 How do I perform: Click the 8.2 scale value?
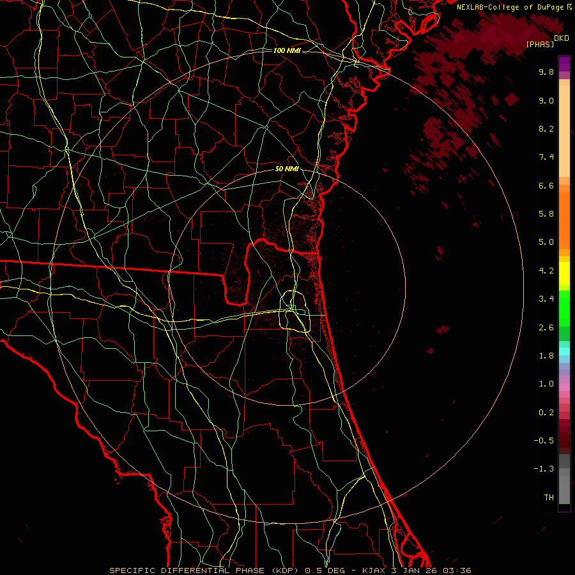click(x=546, y=129)
